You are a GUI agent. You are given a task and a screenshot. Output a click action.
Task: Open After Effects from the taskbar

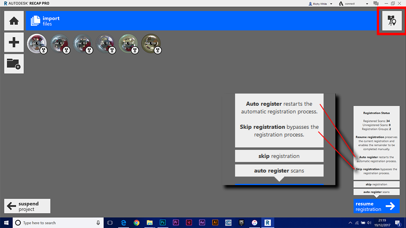pyautogui.click(x=202, y=223)
